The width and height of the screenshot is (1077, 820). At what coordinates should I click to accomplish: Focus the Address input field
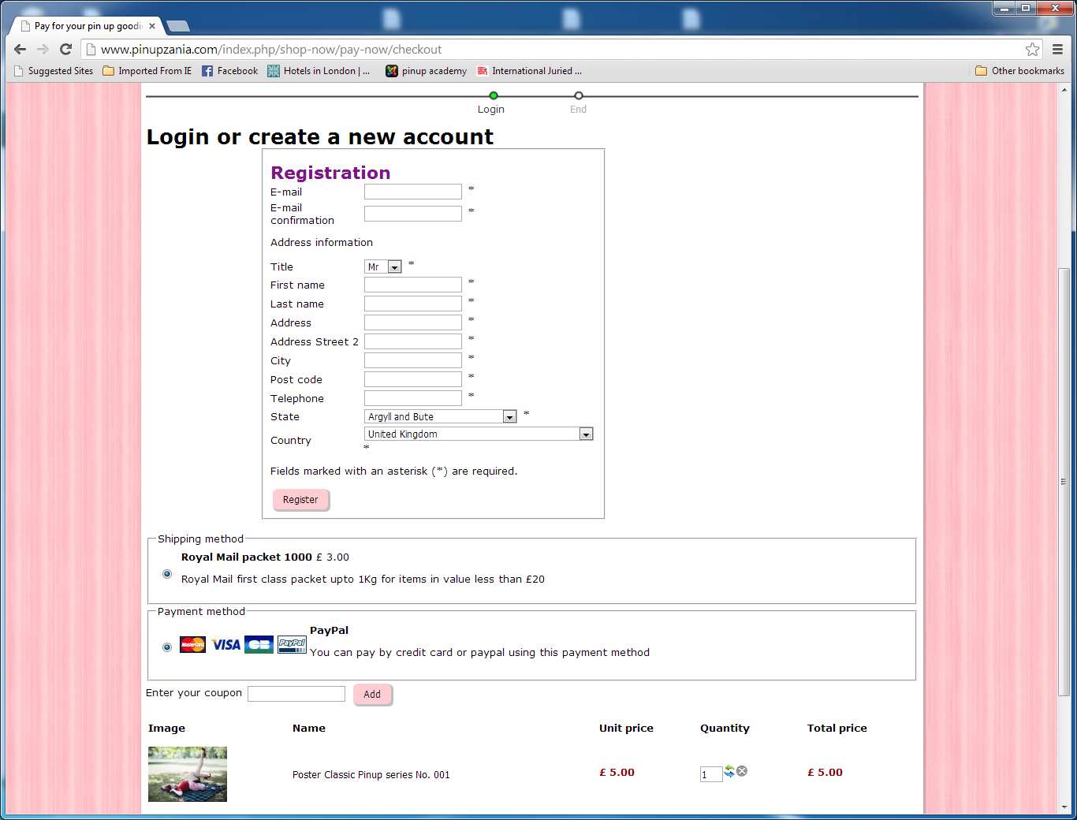pos(413,322)
